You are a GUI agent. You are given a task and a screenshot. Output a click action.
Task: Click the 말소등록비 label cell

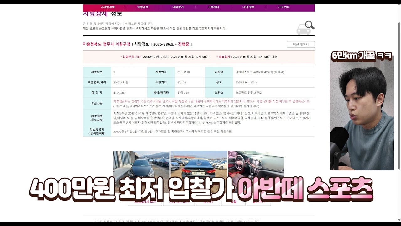coord(97,132)
